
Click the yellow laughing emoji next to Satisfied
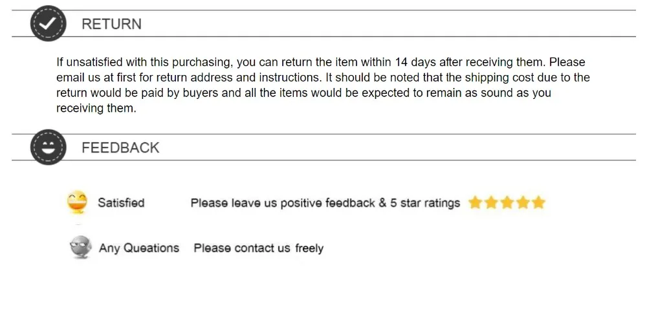coord(78,202)
